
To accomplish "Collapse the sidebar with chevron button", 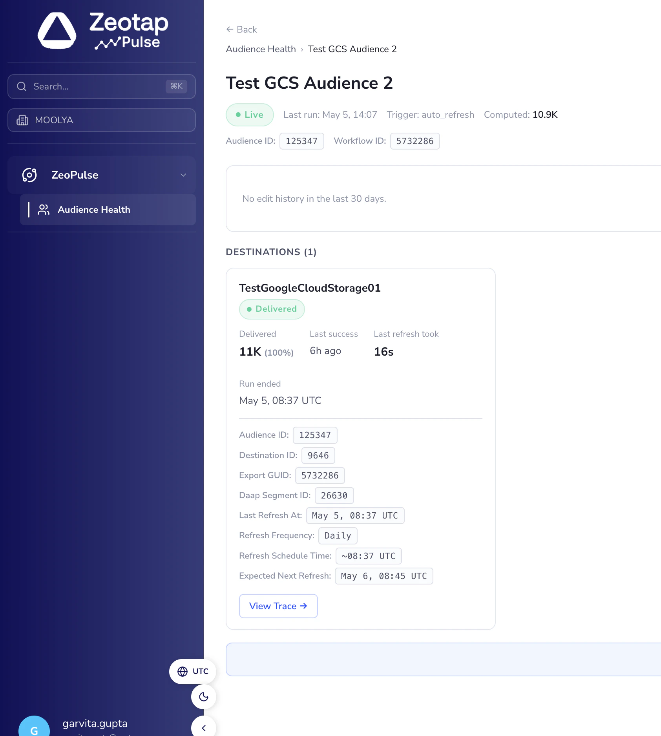I will click(203, 727).
